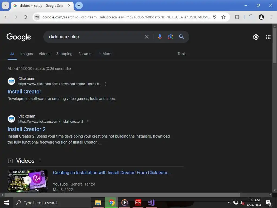Screen dimensions: 277x208
Task: Show hidden system tray icons
Action: point(229,203)
